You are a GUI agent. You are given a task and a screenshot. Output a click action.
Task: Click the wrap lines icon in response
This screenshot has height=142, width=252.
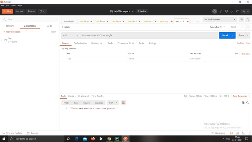(x=123, y=103)
